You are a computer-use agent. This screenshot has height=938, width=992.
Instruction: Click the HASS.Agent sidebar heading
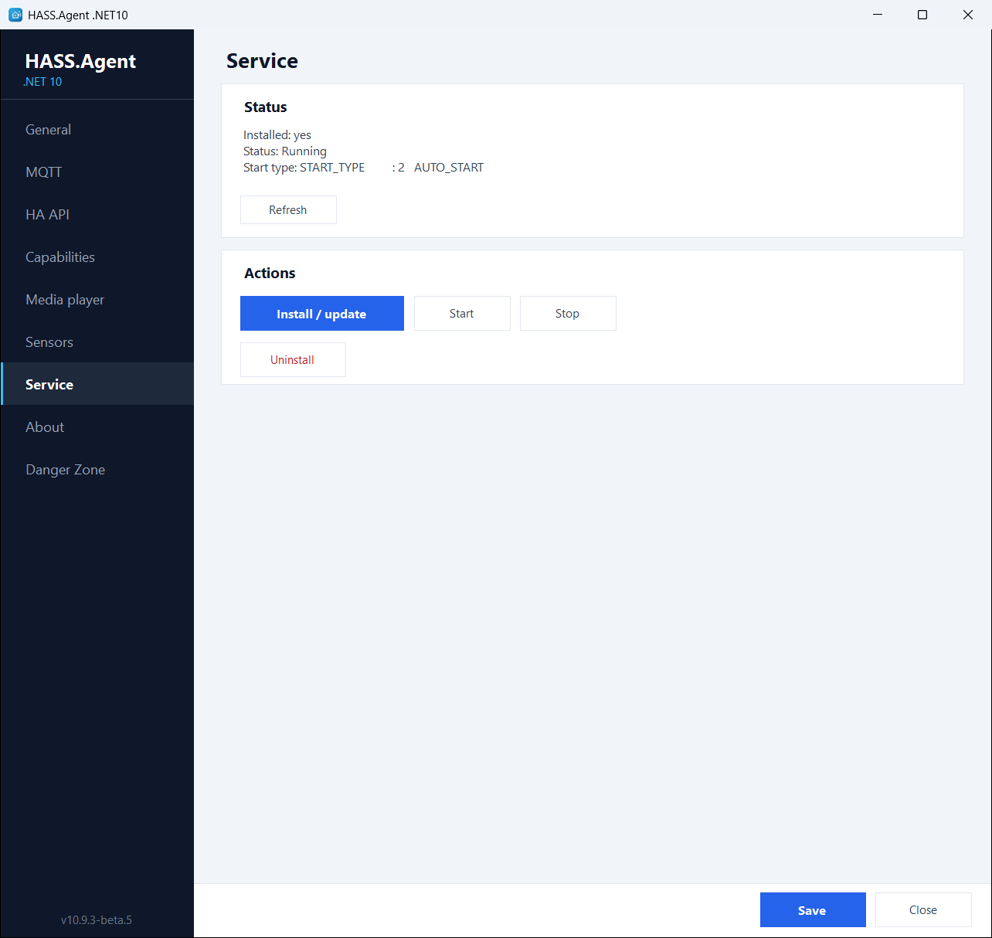[80, 62]
